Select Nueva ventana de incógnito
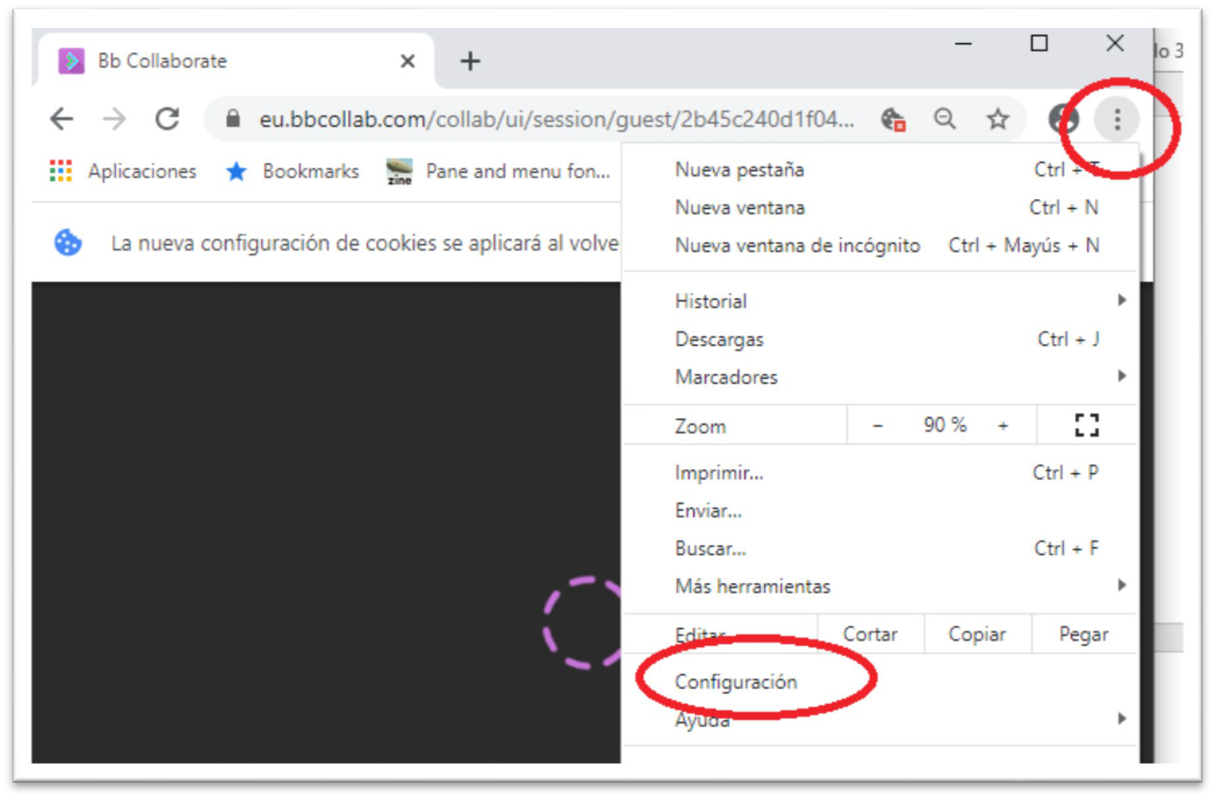The width and height of the screenshot is (1215, 799). [x=797, y=246]
